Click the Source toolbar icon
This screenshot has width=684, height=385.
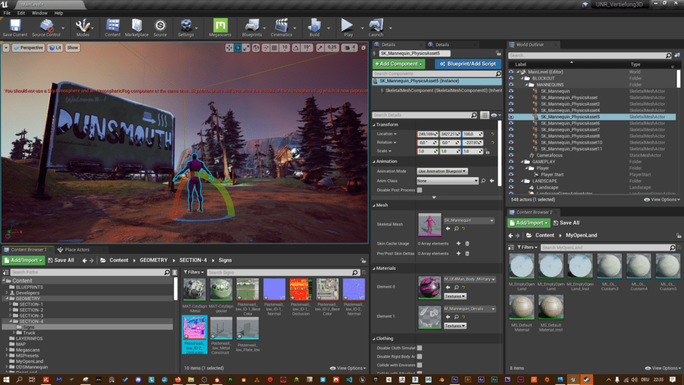[x=160, y=28]
